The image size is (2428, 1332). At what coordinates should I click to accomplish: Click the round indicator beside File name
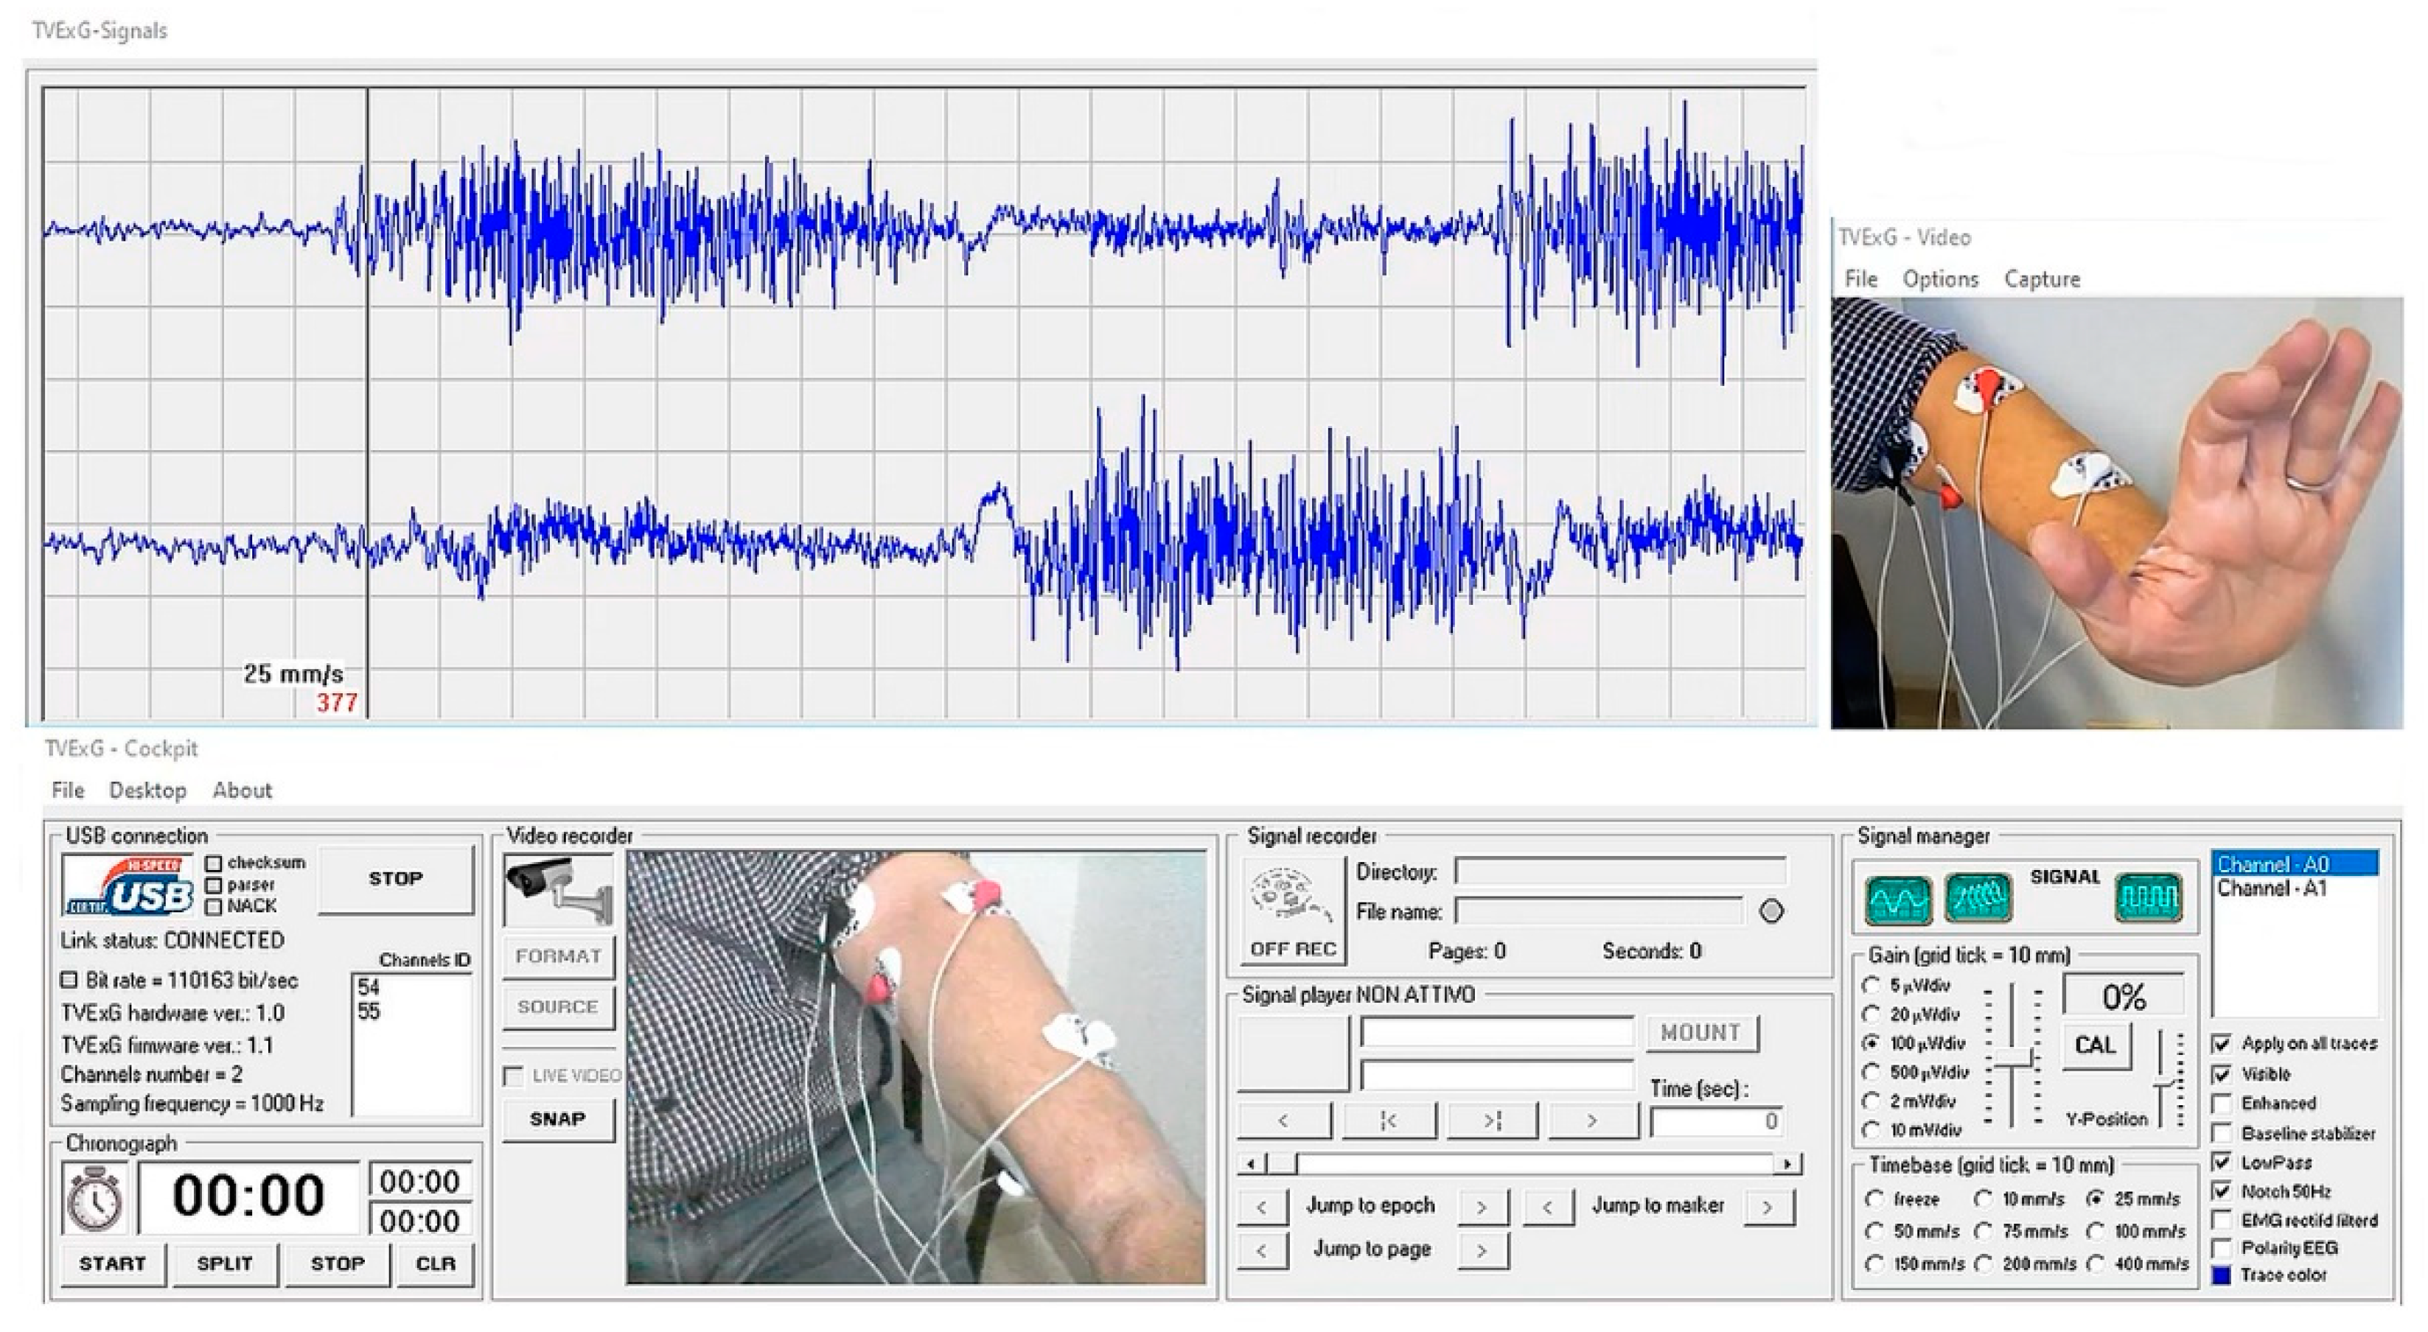pyautogui.click(x=1771, y=911)
